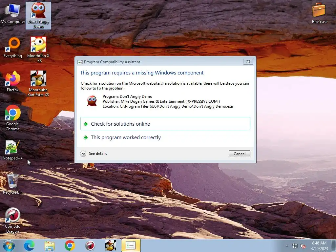Open the Briefcase desktop icon
Screen dimensions: 336x252
tap(320, 13)
